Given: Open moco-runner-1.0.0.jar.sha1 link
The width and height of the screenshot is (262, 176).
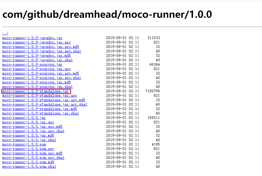Looking at the screenshot, I should click(29, 140).
